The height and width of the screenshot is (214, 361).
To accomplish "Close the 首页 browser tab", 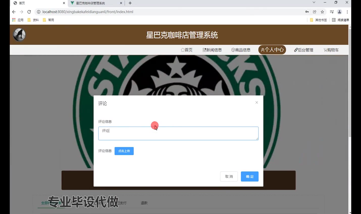I will point(64,3).
